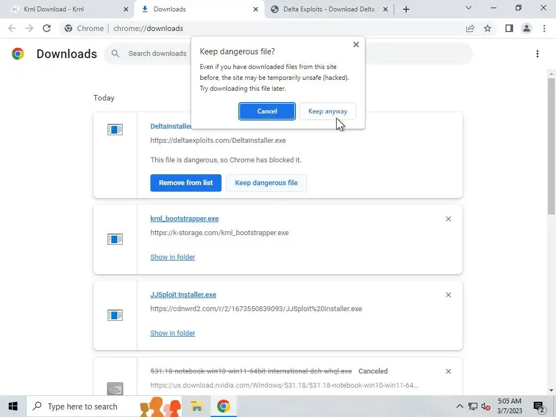This screenshot has height=417, width=556.
Task: Click the Chrome taskbar icon
Action: pos(223,406)
